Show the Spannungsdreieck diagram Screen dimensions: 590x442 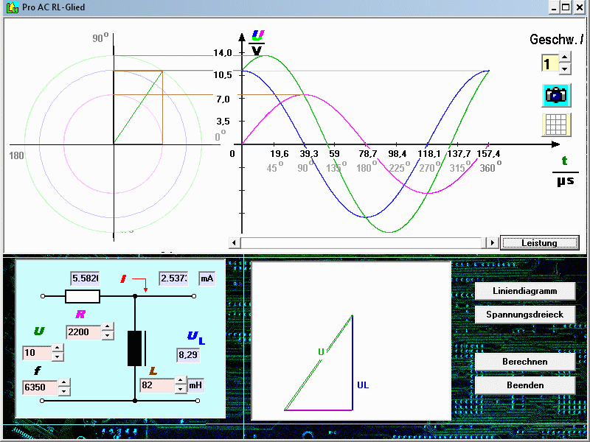click(x=525, y=315)
